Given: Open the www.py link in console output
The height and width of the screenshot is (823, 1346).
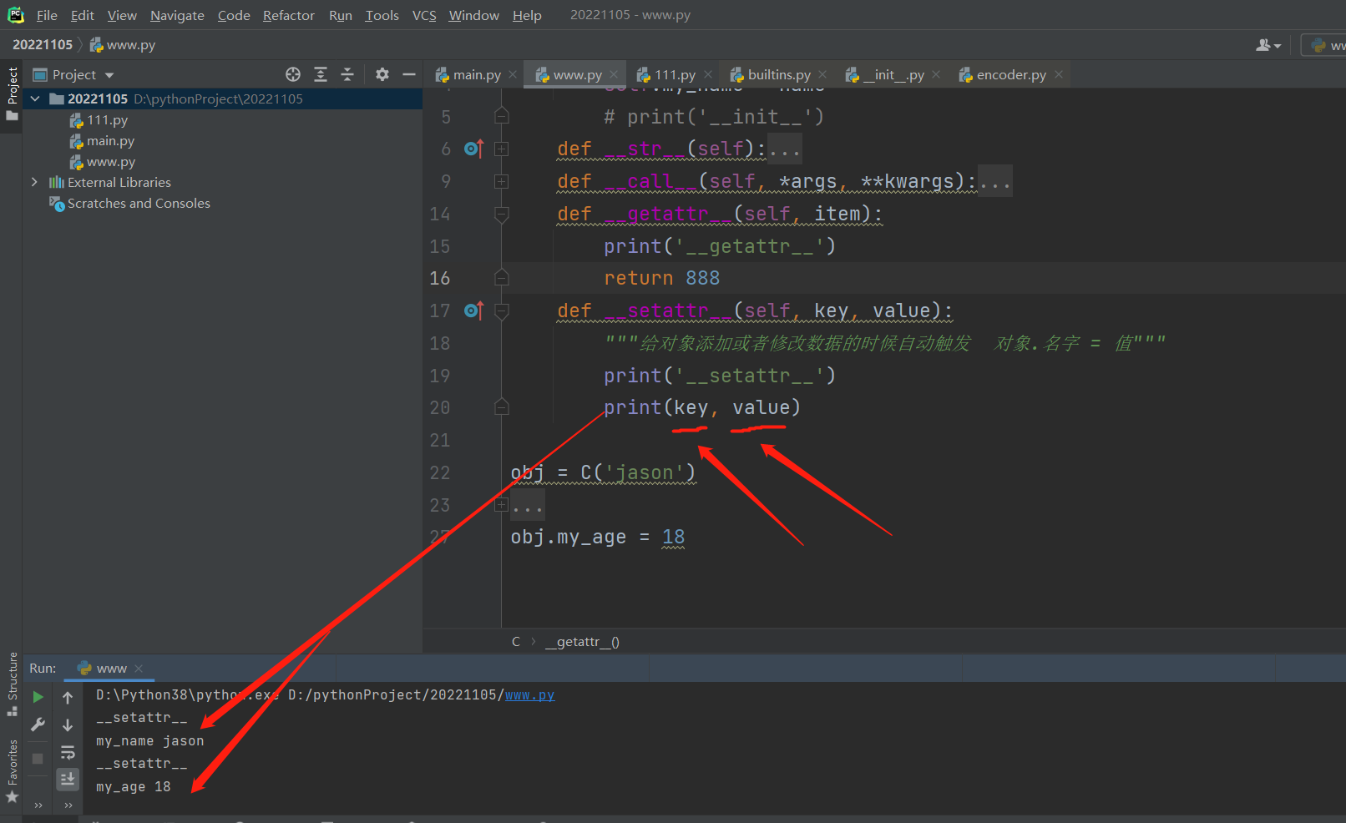Looking at the screenshot, I should click(x=529, y=695).
